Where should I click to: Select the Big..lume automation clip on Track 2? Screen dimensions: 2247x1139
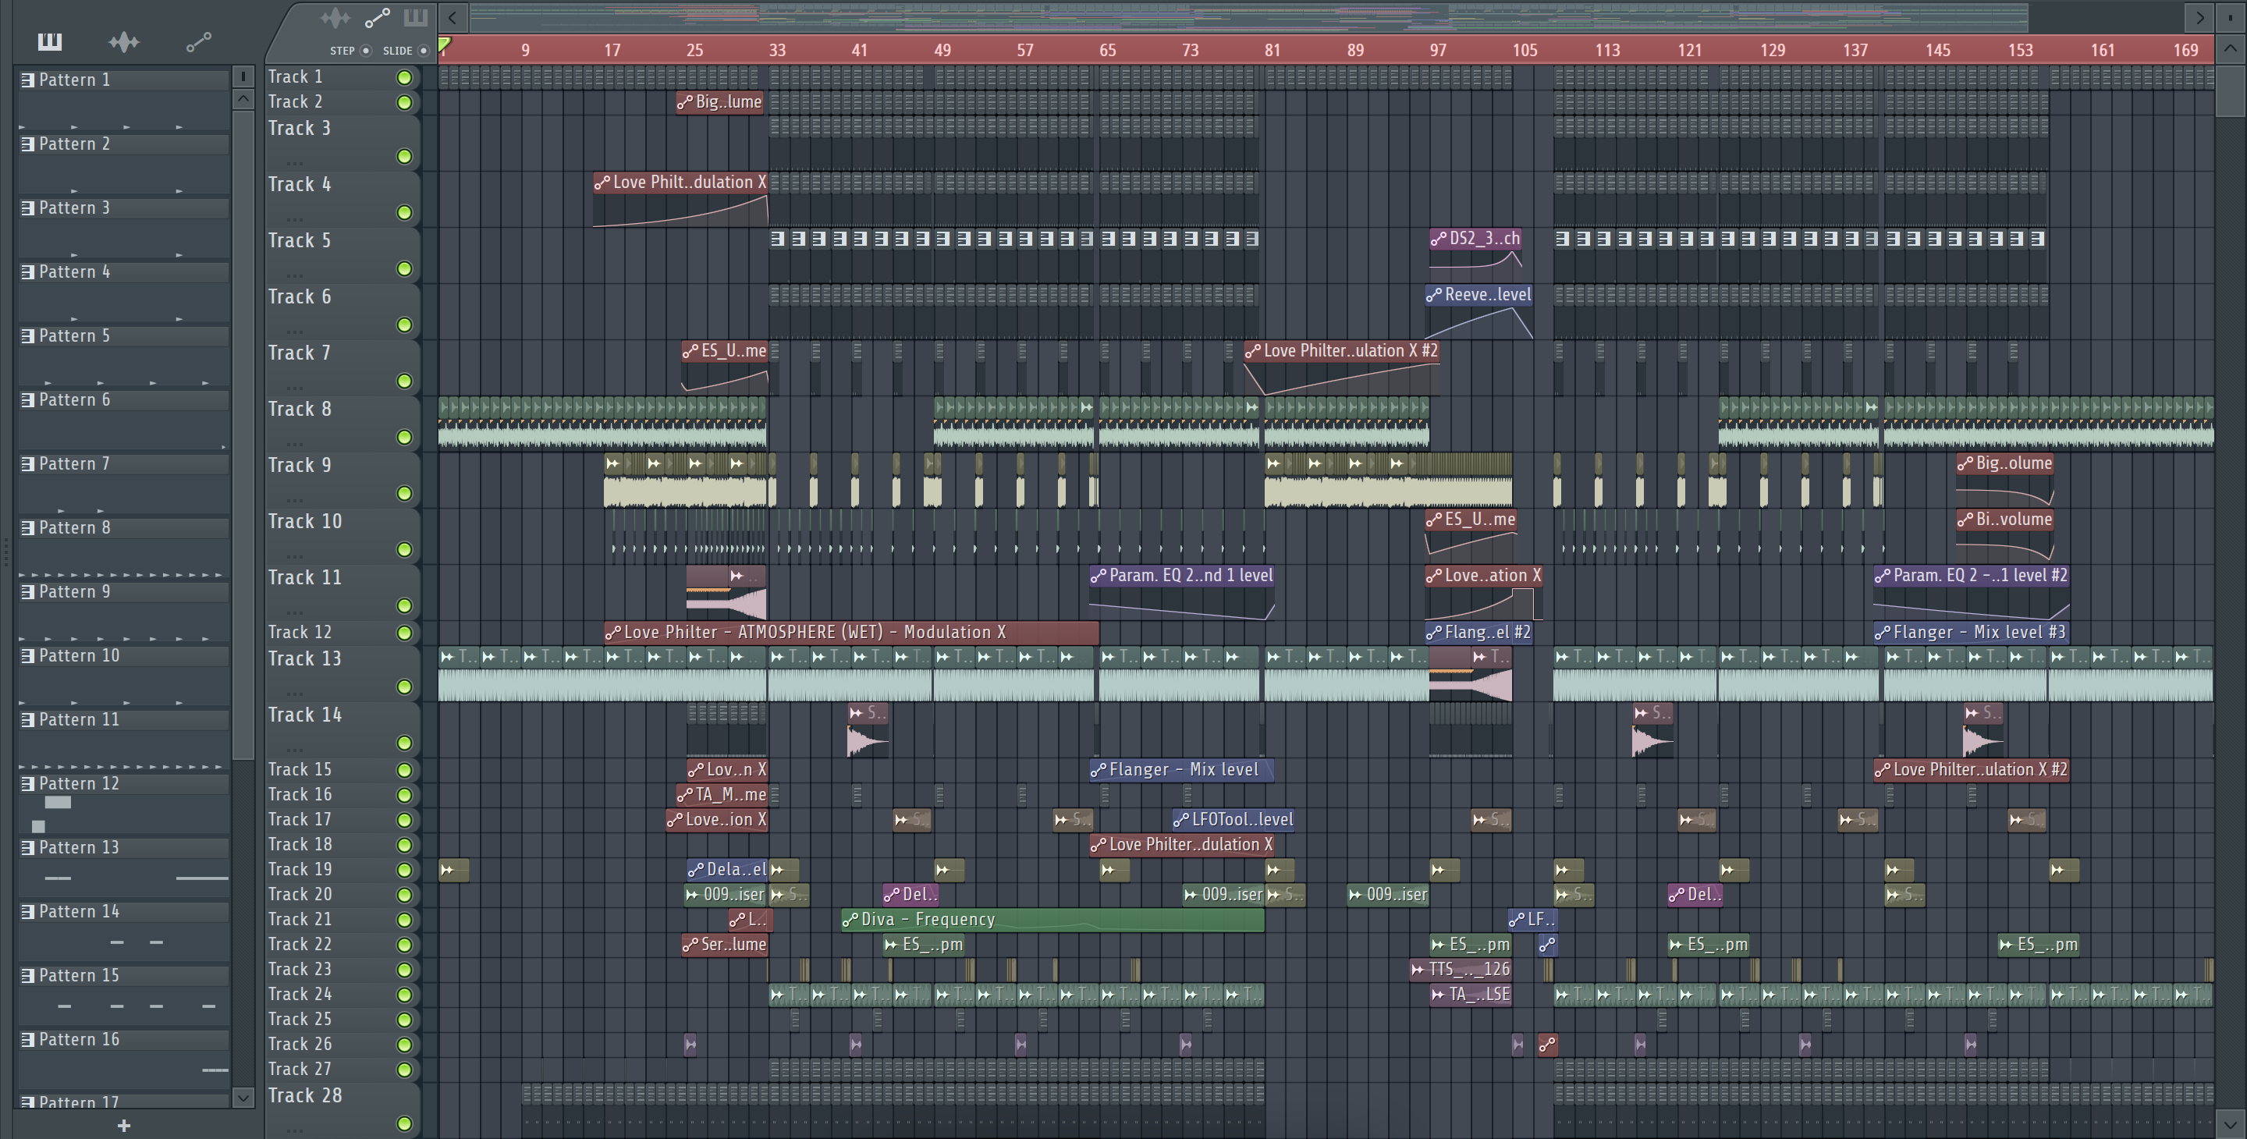[x=720, y=102]
